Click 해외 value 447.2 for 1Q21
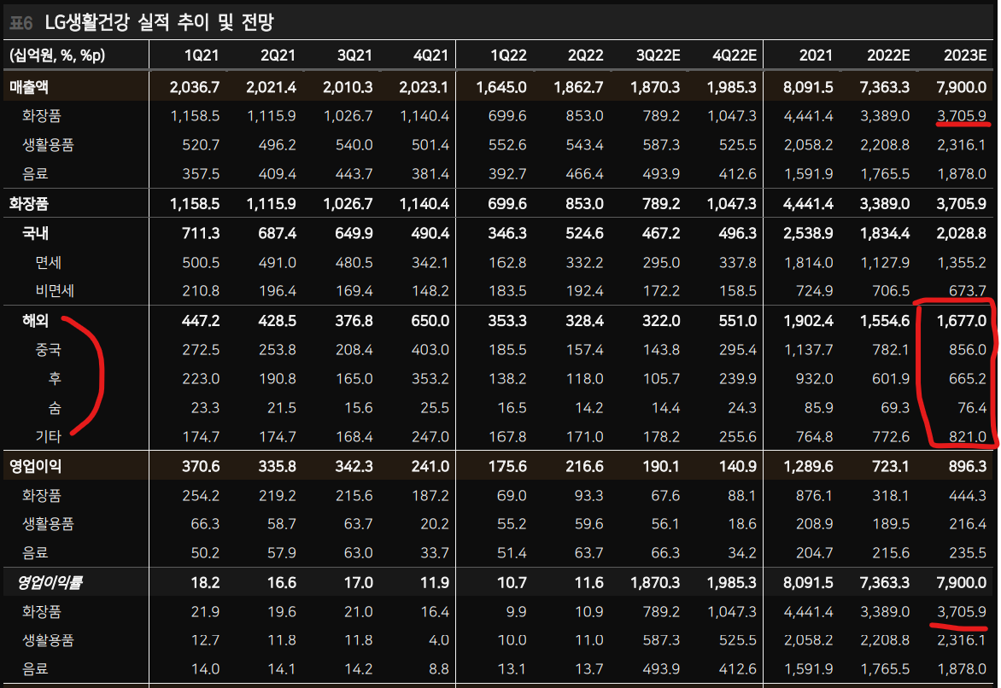The width and height of the screenshot is (1001, 688). click(201, 320)
